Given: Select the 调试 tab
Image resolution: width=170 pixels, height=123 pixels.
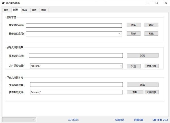Looking at the screenshot, I should (x=34, y=10).
